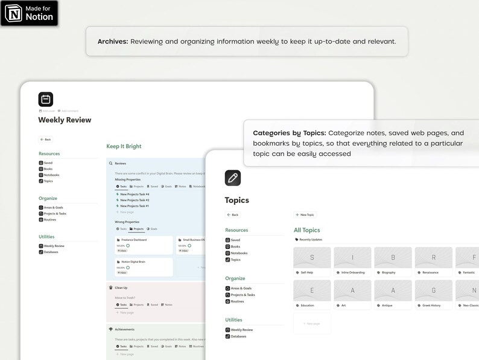479x360 pixels.
Task: Click Databases icon in Weekly Review sidebar
Action: pos(41,252)
